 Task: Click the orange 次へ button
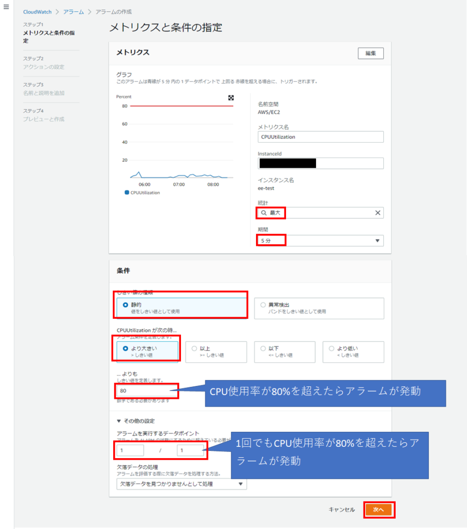[379, 510]
